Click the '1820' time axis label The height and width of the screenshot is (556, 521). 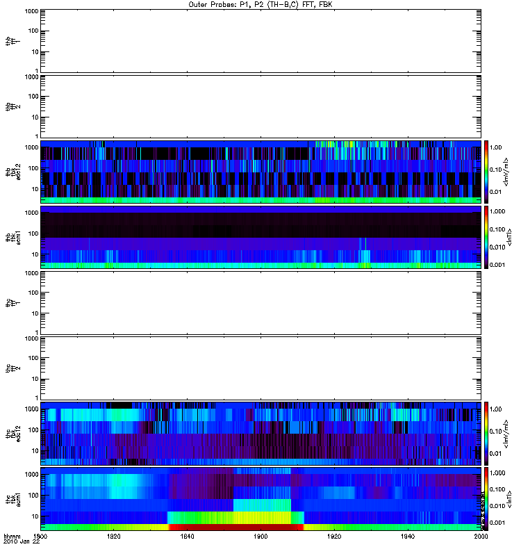coord(114,537)
